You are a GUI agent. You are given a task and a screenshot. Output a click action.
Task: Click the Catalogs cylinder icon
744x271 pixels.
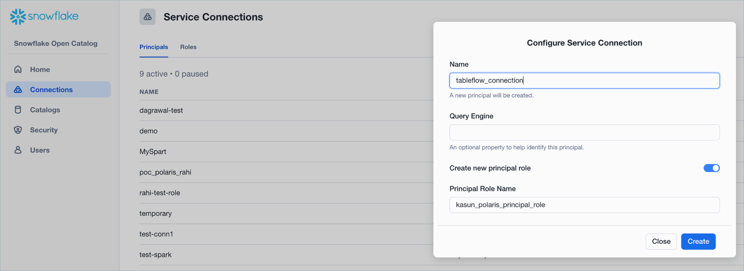coord(18,110)
